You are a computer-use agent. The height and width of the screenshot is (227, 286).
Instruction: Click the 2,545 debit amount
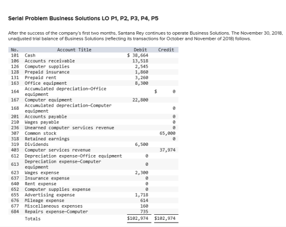coord(141,66)
